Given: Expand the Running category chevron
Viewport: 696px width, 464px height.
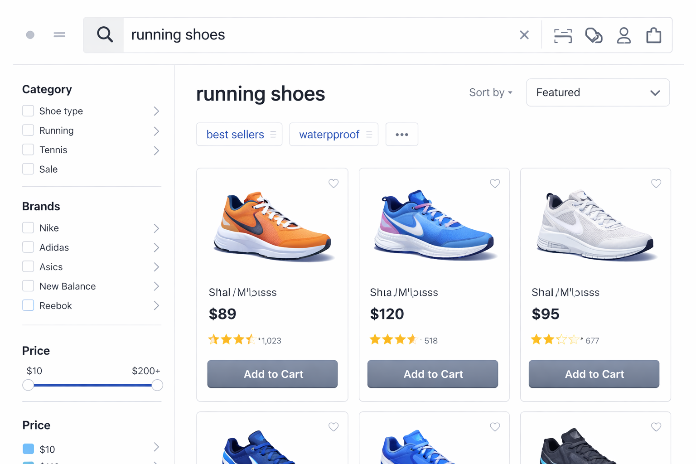Looking at the screenshot, I should pyautogui.click(x=156, y=131).
